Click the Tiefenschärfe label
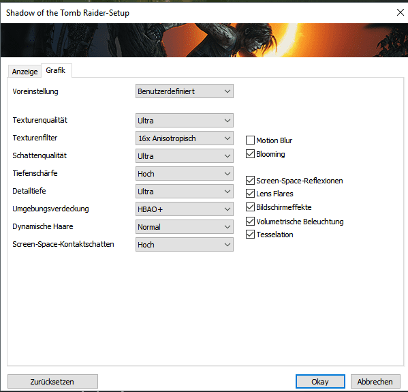 35,173
